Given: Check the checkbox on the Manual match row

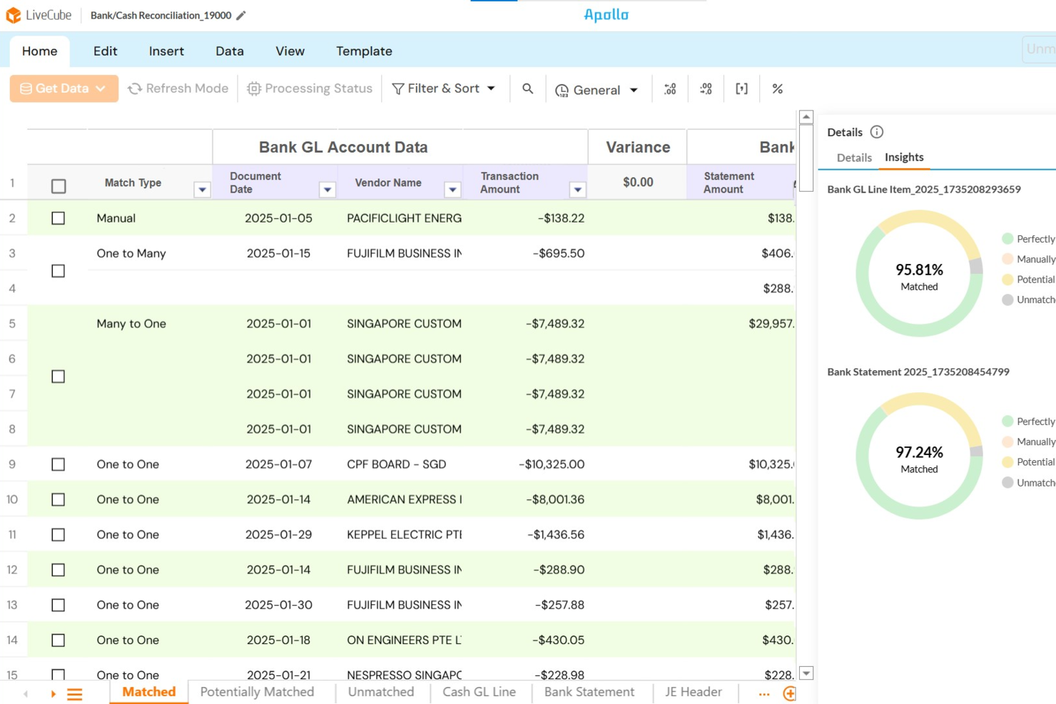Looking at the screenshot, I should tap(58, 218).
